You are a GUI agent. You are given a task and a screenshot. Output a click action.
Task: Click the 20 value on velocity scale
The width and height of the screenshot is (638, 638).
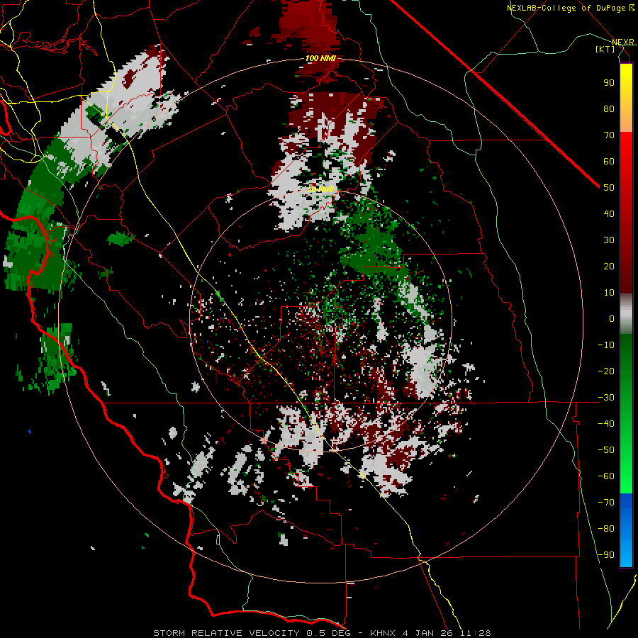[x=609, y=267]
